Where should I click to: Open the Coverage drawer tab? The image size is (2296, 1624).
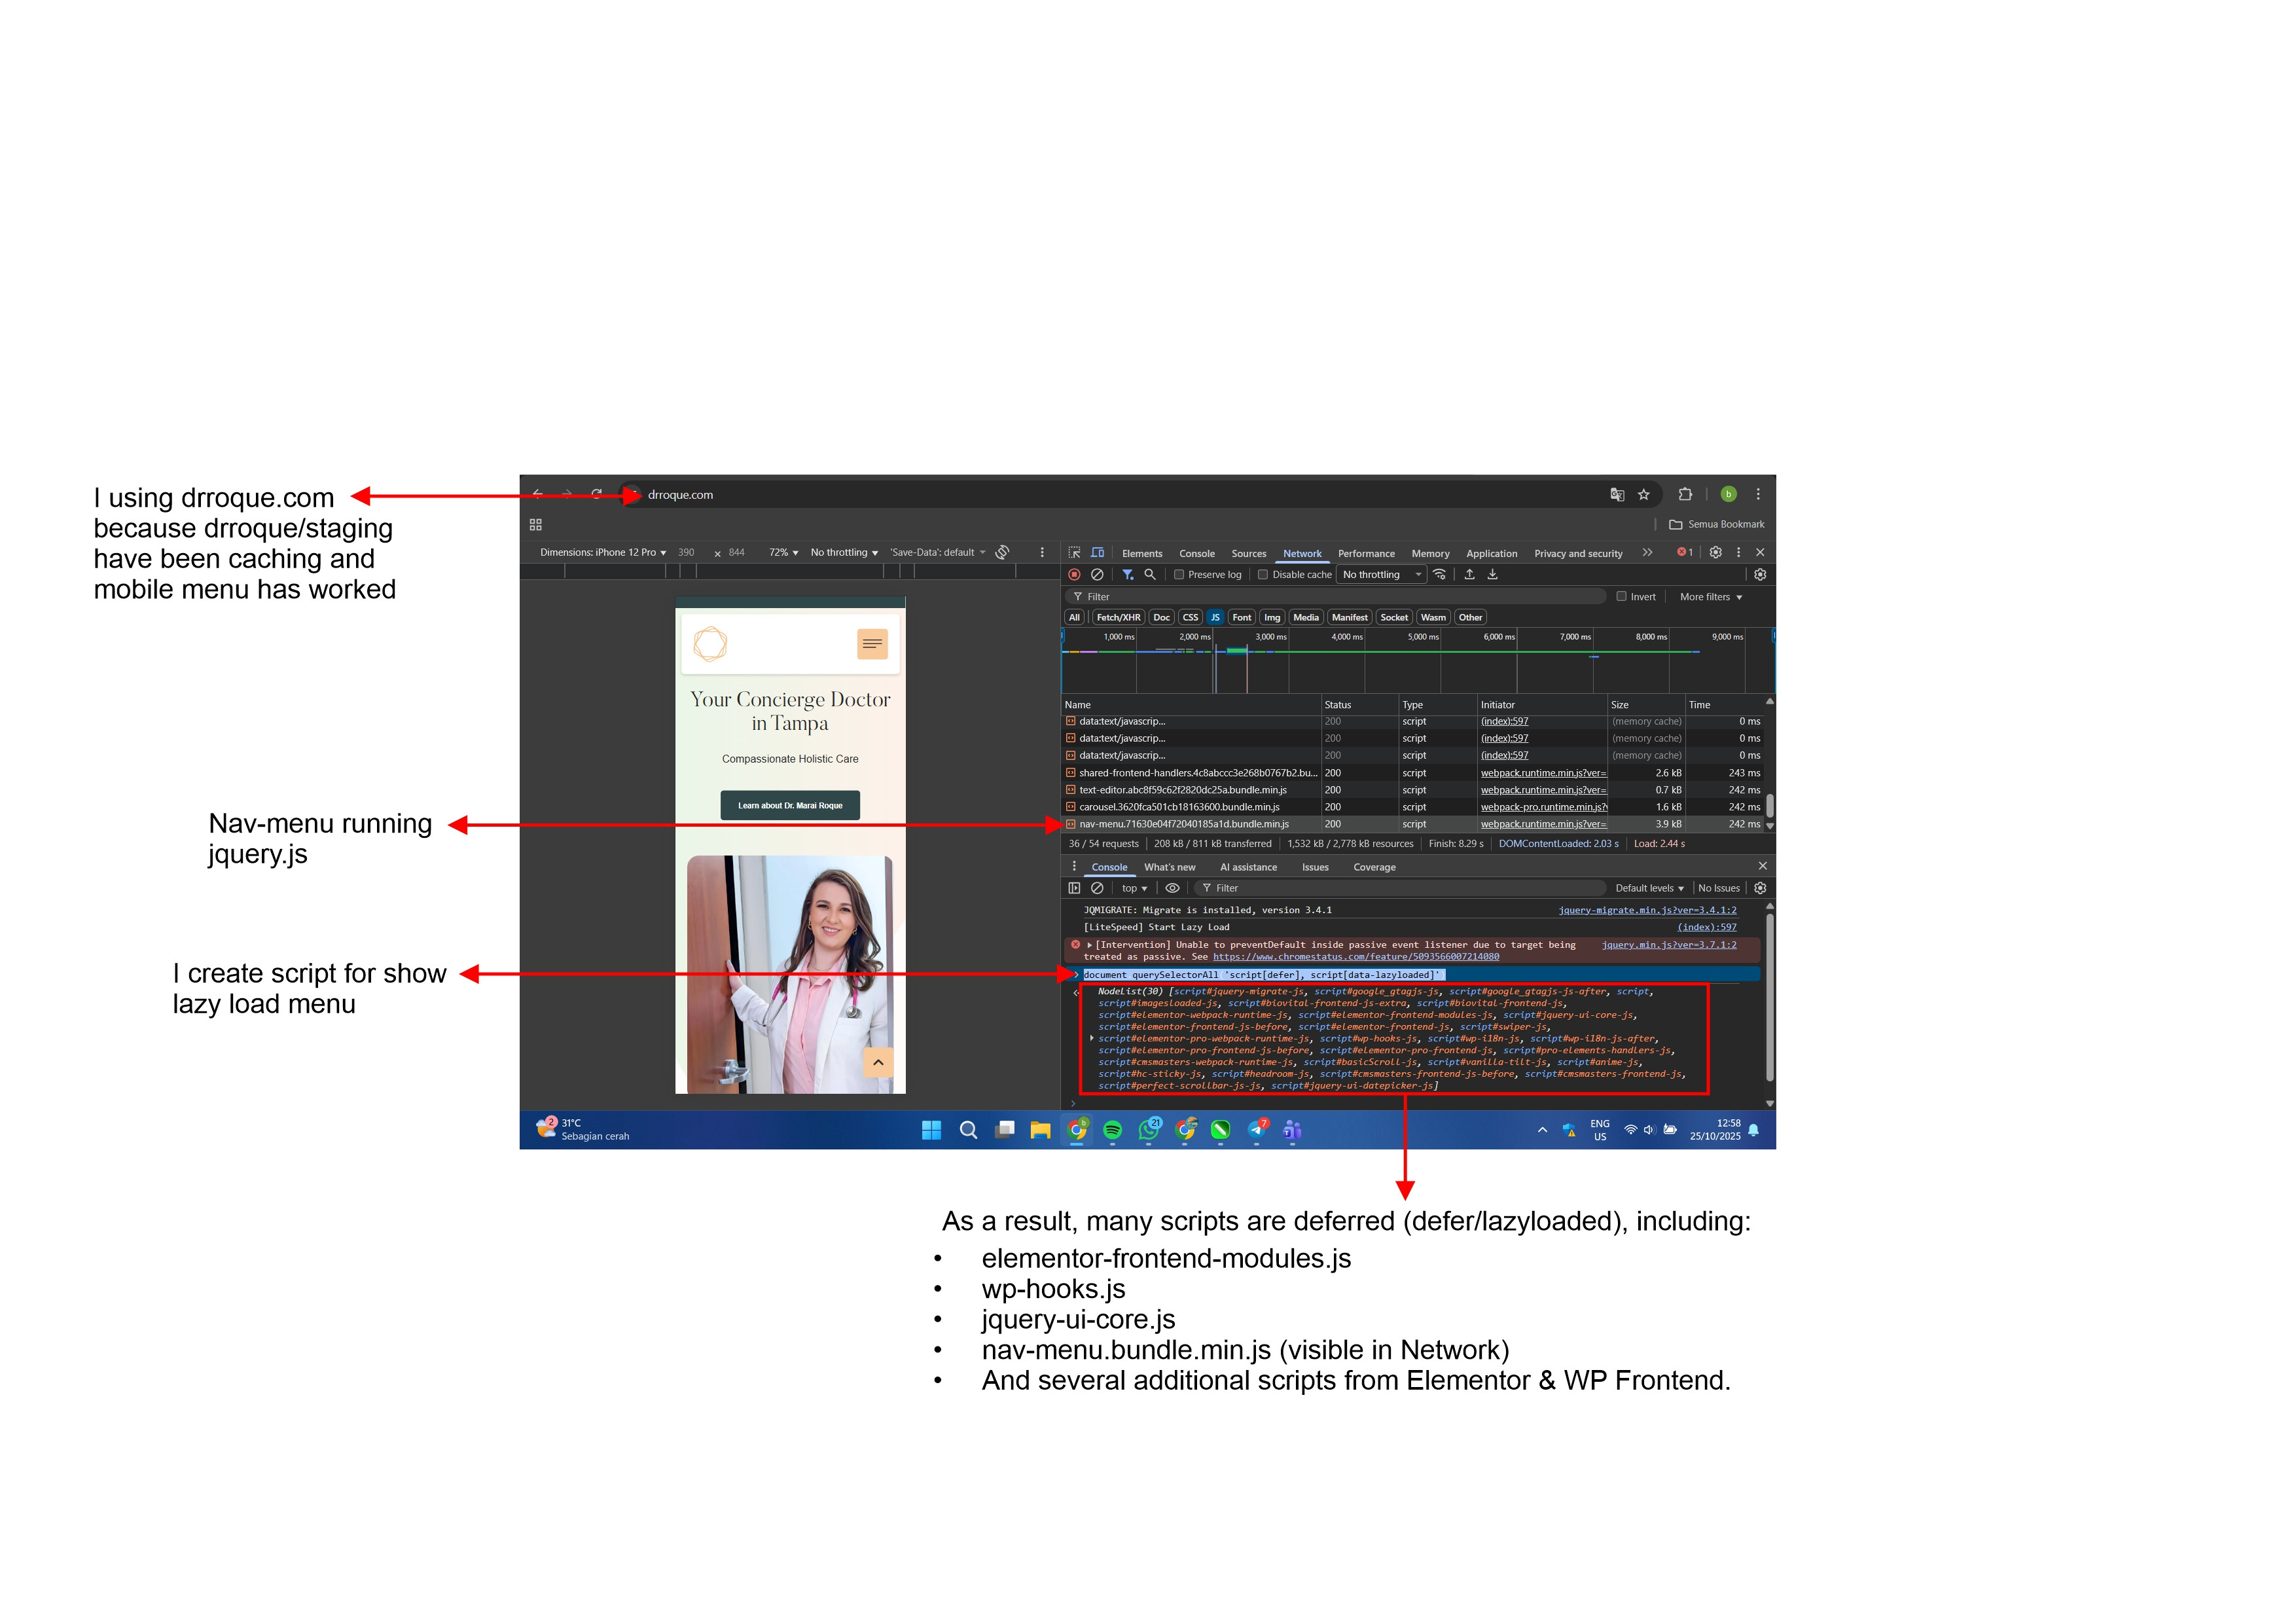pyautogui.click(x=1374, y=868)
